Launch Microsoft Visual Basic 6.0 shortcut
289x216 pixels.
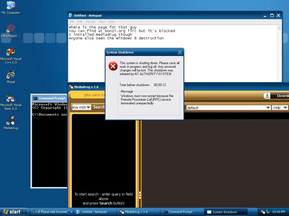tap(11, 102)
